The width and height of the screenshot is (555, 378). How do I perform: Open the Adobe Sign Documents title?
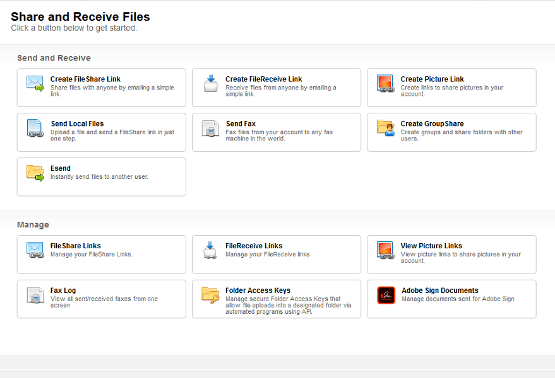click(x=440, y=290)
